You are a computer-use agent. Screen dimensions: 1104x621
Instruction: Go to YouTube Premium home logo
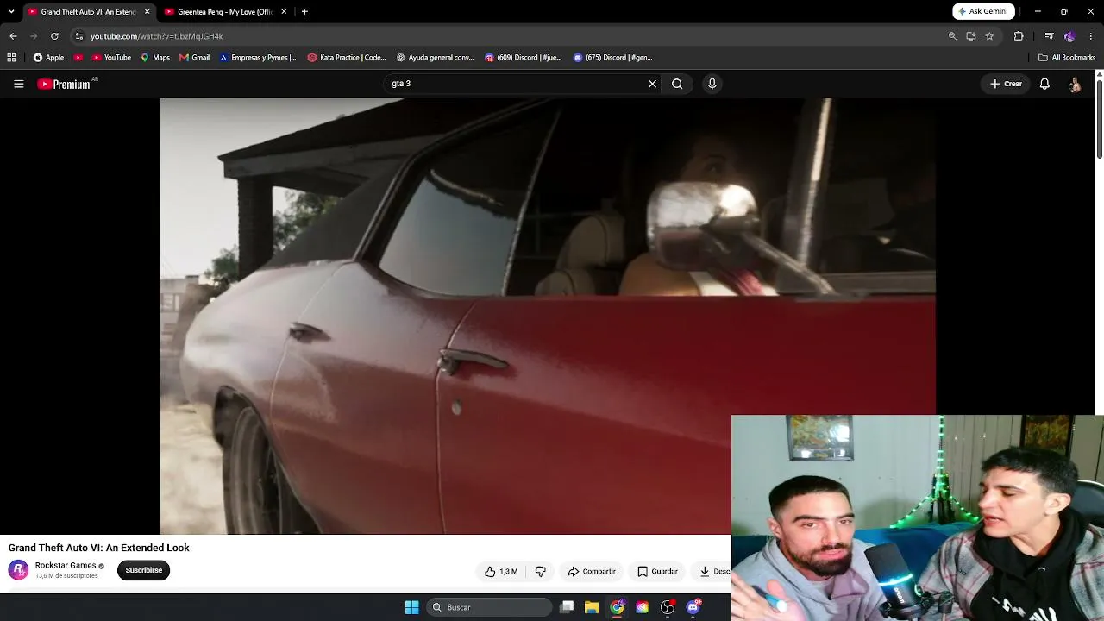point(64,84)
